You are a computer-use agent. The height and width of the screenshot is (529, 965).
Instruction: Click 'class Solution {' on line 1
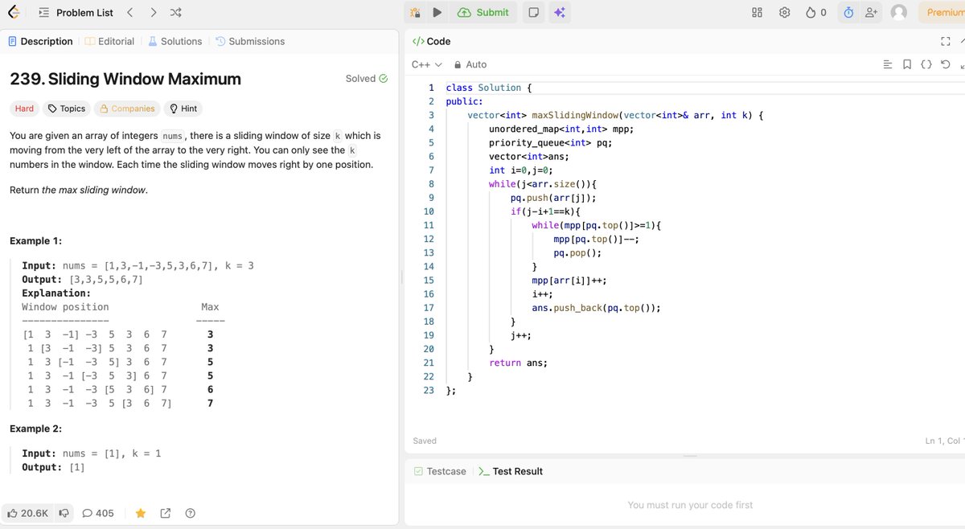pos(489,88)
